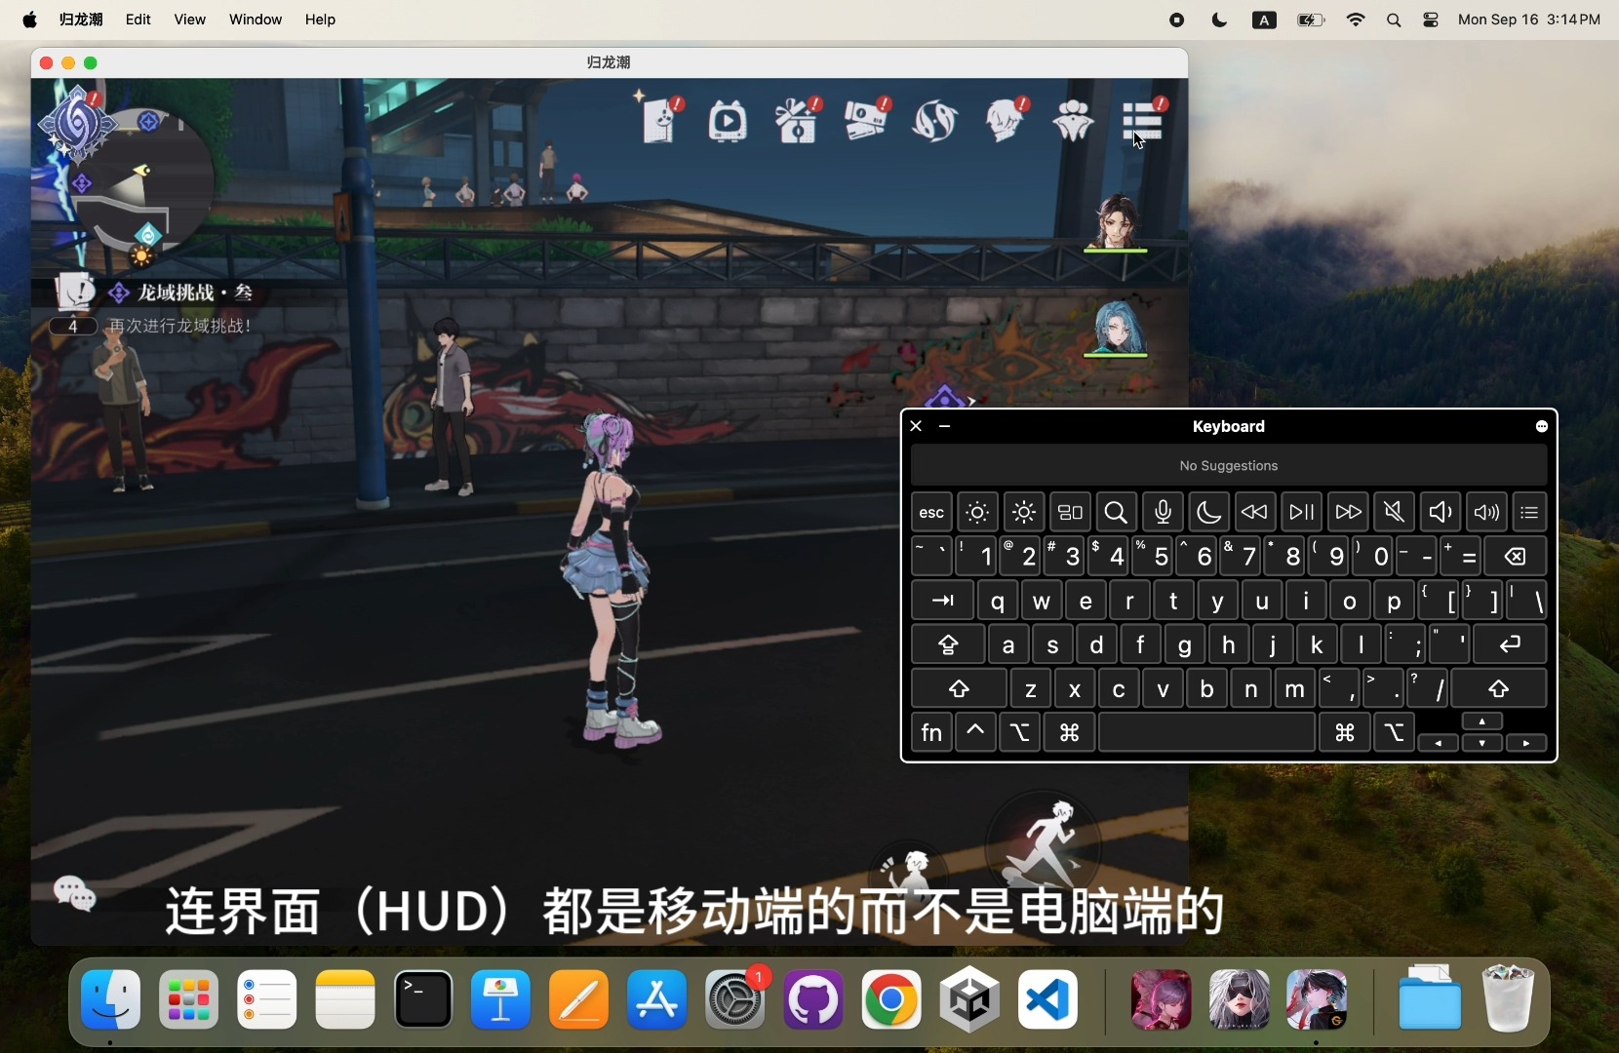Open GitHub Desktop from the Dock
The image size is (1619, 1053).
(814, 1000)
